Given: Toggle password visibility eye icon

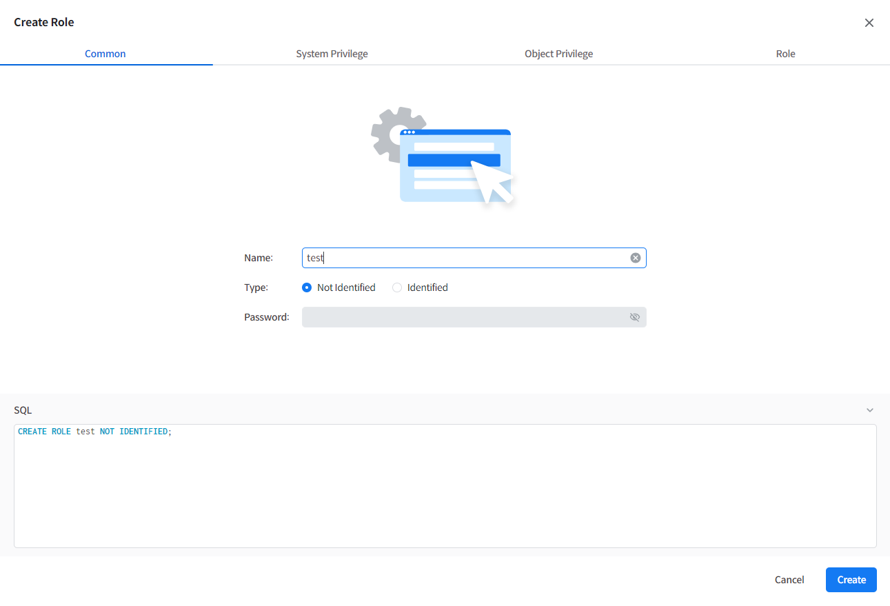Looking at the screenshot, I should 635,317.
